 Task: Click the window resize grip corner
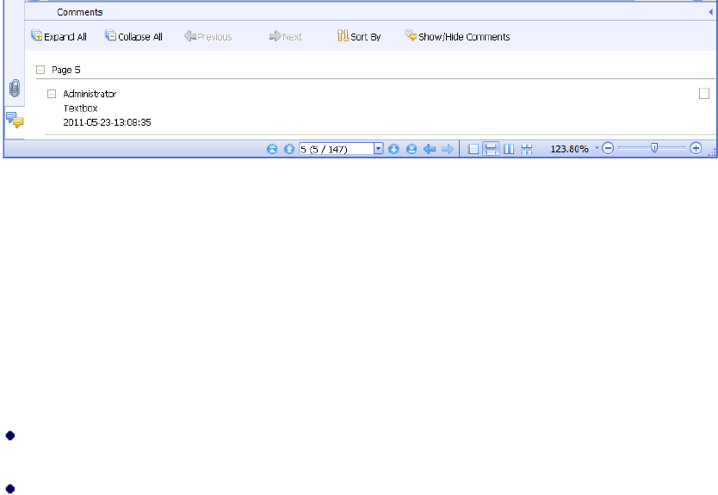click(x=712, y=153)
